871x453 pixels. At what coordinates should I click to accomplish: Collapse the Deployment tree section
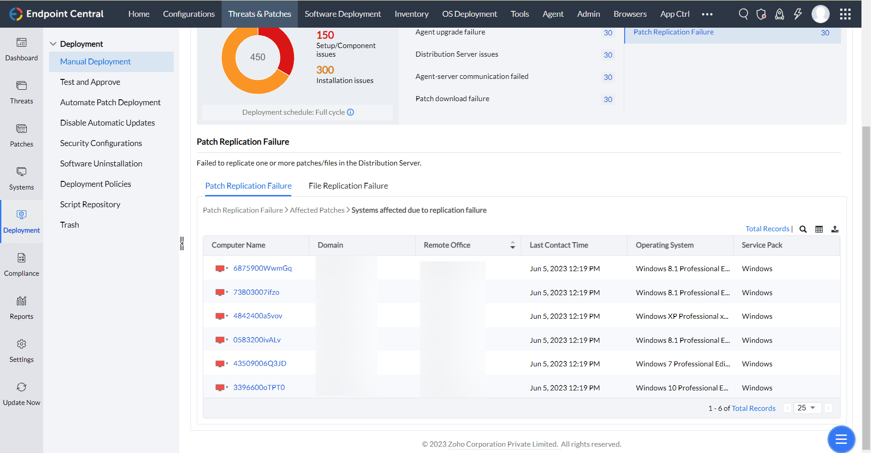pyautogui.click(x=53, y=44)
